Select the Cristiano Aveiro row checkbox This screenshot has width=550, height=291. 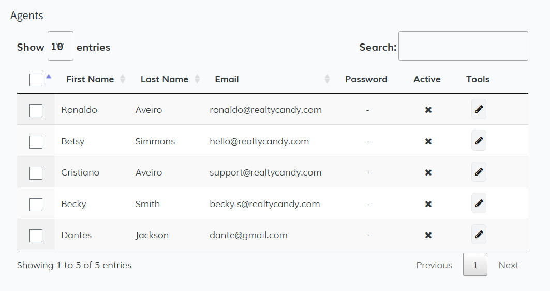(36, 173)
